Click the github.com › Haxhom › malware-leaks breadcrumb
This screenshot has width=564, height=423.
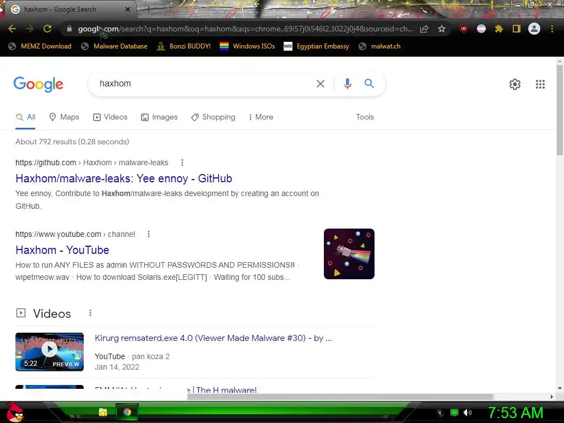92,162
